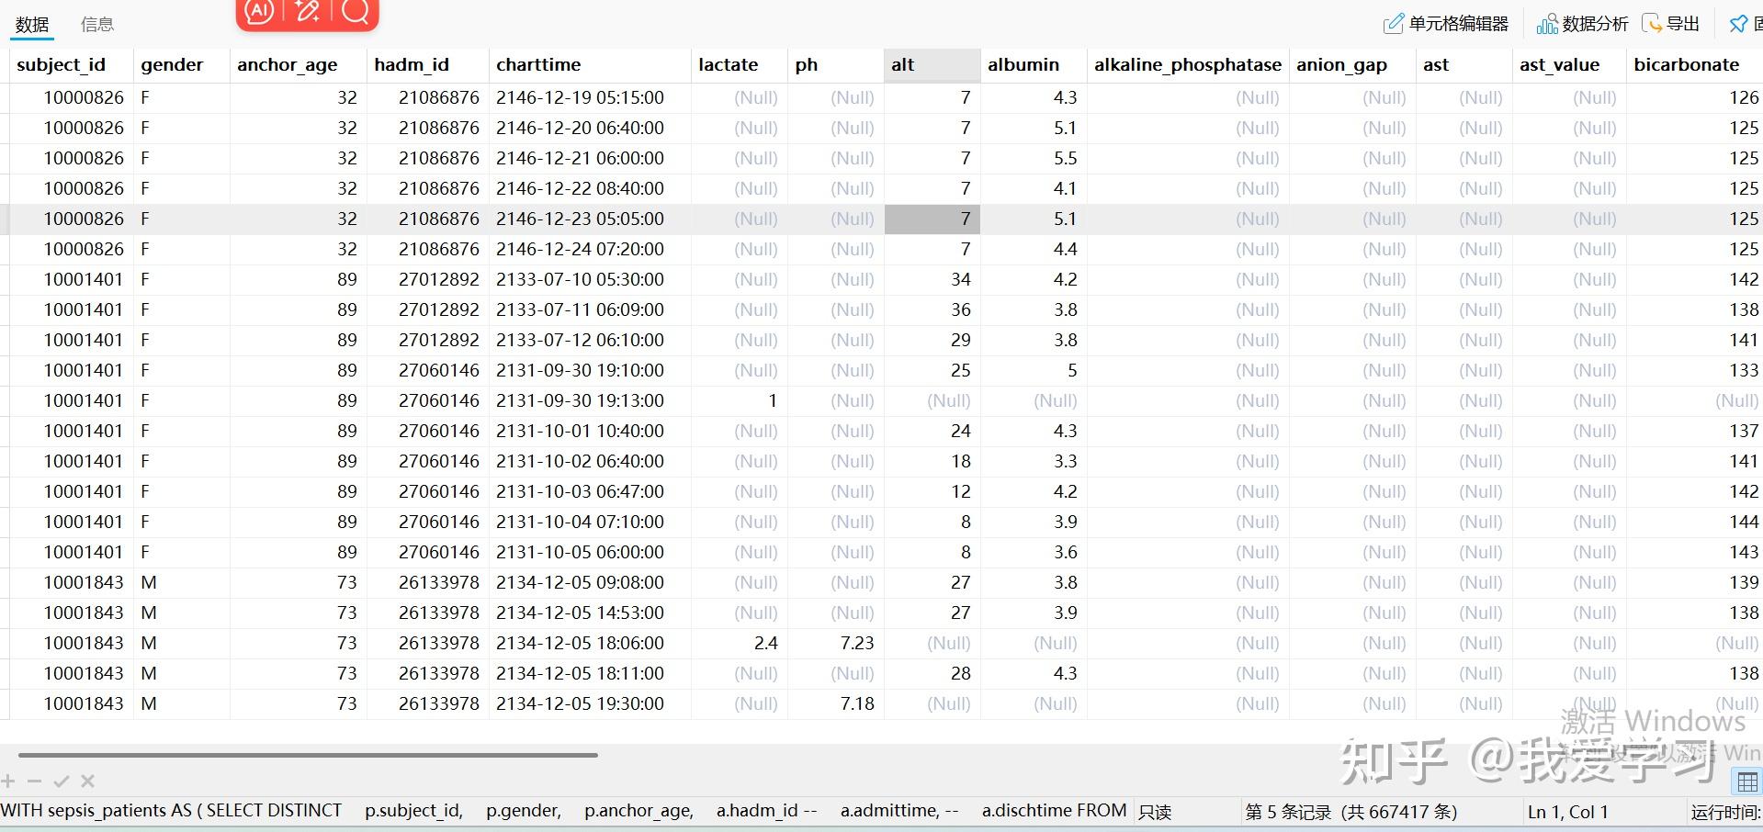1763x832 pixels.
Task: Select the charttime column header
Action: (590, 65)
